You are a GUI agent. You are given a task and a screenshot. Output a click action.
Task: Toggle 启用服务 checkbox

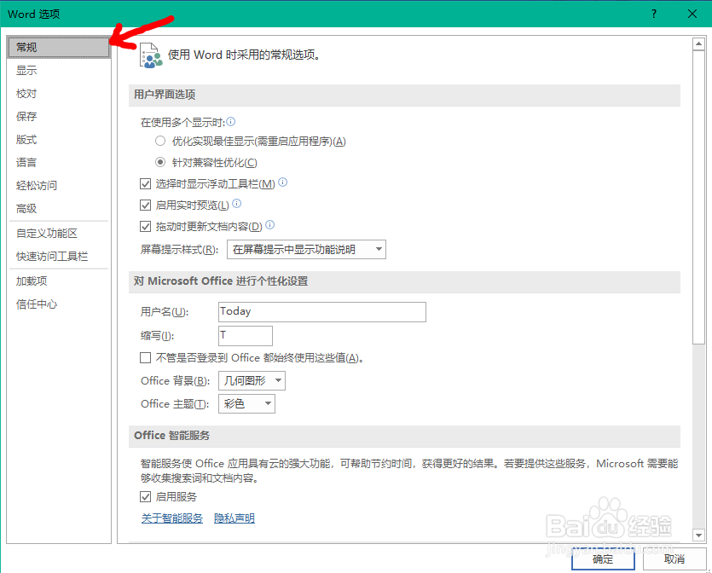(145, 497)
